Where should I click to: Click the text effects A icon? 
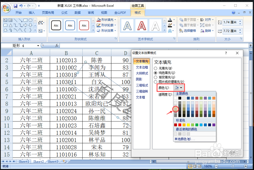pos(170,30)
